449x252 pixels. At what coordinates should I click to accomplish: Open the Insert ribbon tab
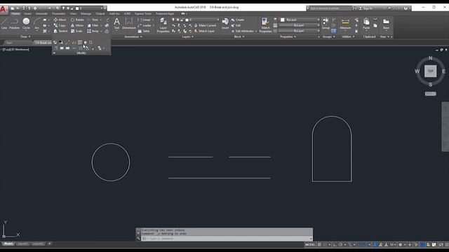pos(27,13)
